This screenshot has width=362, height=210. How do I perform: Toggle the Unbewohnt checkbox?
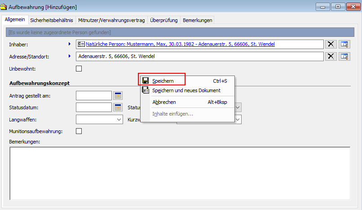pyautogui.click(x=79, y=69)
